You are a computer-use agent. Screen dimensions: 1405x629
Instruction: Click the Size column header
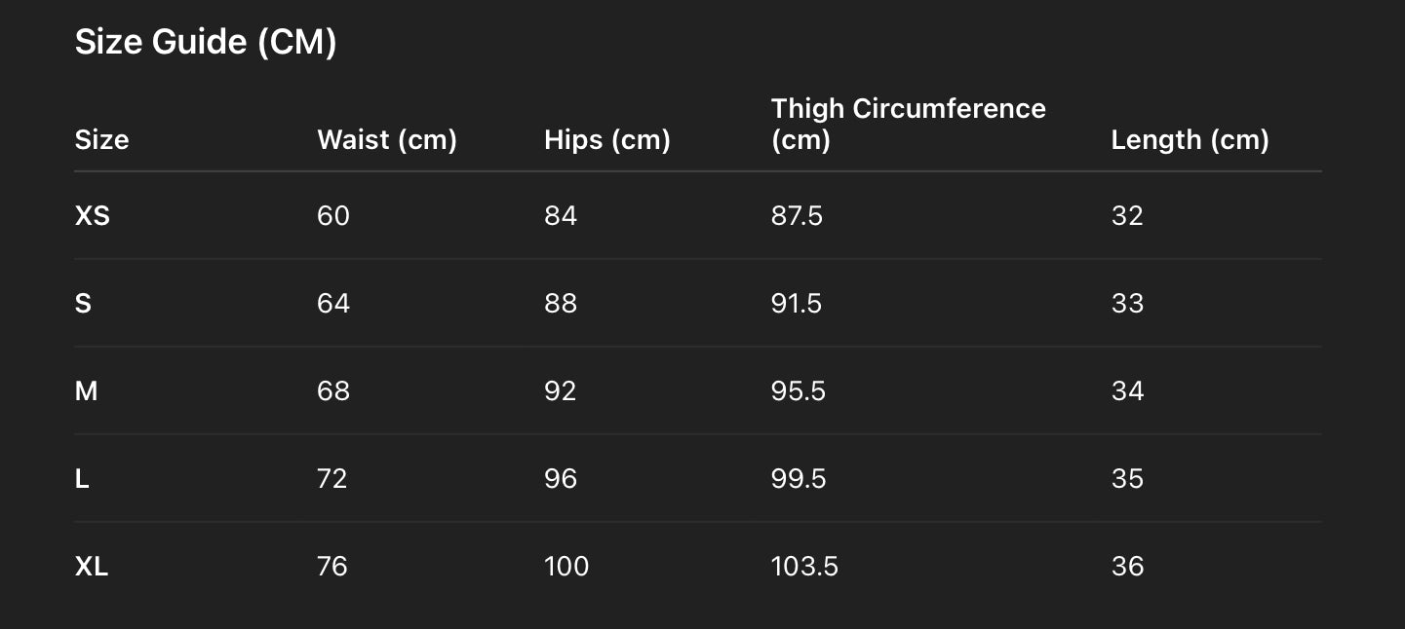click(101, 139)
